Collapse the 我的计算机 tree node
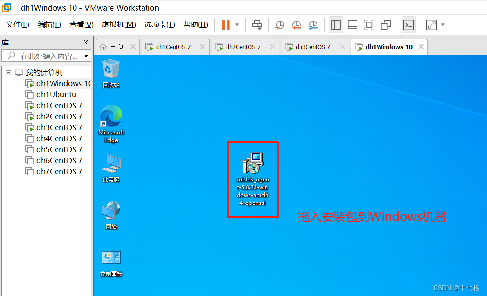The width and height of the screenshot is (487, 296). tap(8, 73)
